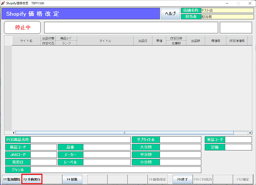
Task: Select the タイトル column header
Action: (105, 41)
